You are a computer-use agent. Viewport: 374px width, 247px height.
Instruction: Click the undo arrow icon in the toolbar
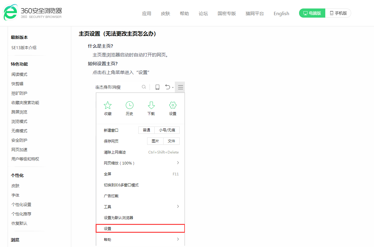(168, 87)
